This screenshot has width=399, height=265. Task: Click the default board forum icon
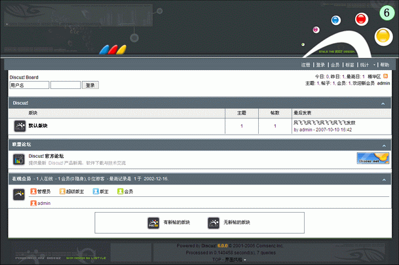(20, 126)
